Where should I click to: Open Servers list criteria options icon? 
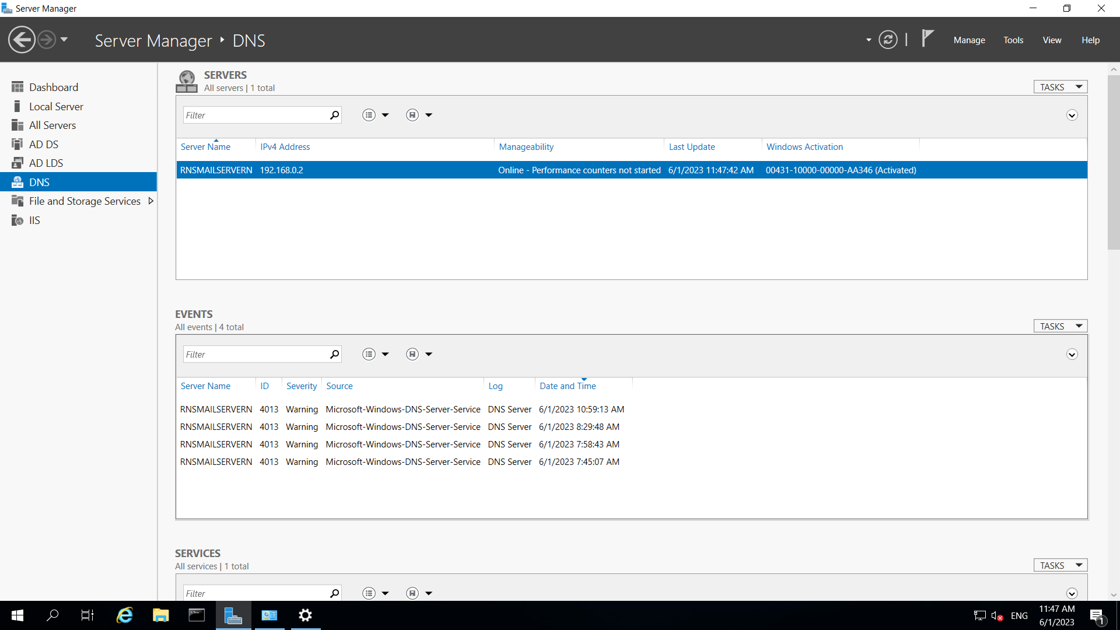[x=369, y=115]
